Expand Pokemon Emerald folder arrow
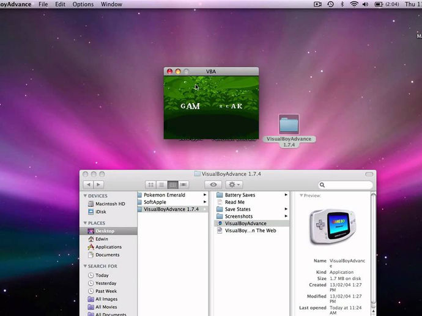 [x=205, y=195]
